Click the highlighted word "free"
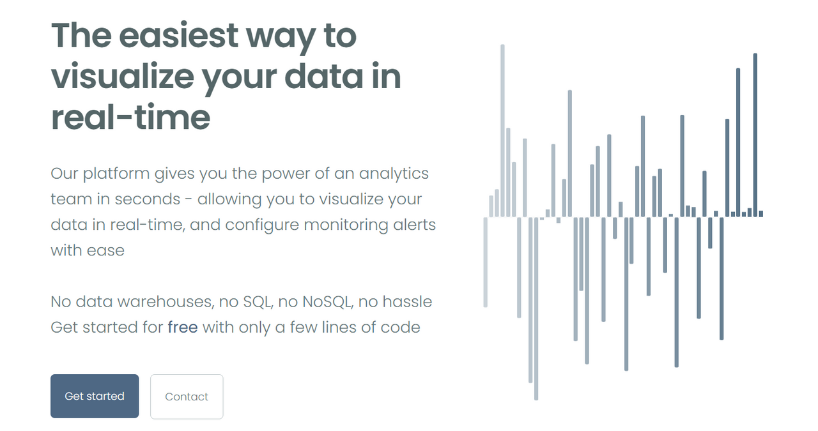The width and height of the screenshot is (818, 431). (x=183, y=328)
